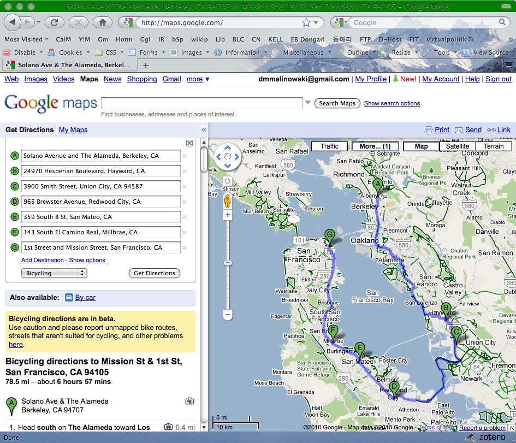Close the directions form with X box
This screenshot has width=516, height=443.
click(x=189, y=143)
